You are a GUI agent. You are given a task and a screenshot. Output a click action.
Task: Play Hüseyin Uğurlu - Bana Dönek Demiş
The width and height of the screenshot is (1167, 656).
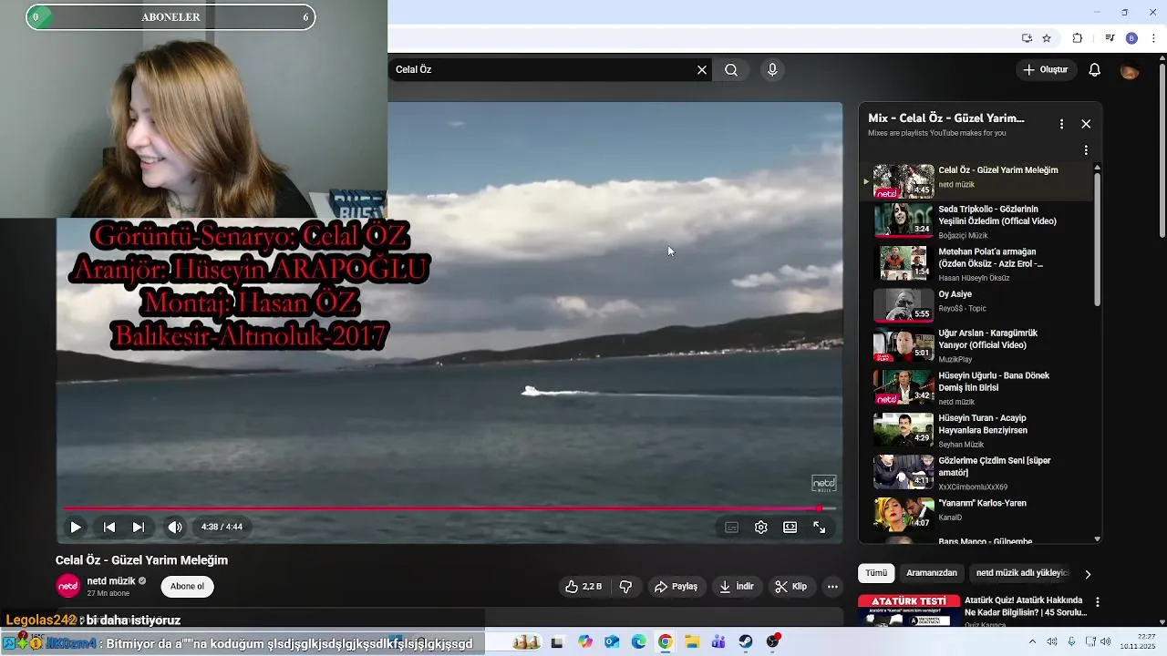pos(976,387)
